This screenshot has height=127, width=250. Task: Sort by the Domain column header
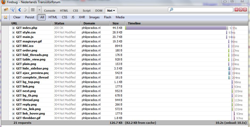tap(95, 23)
